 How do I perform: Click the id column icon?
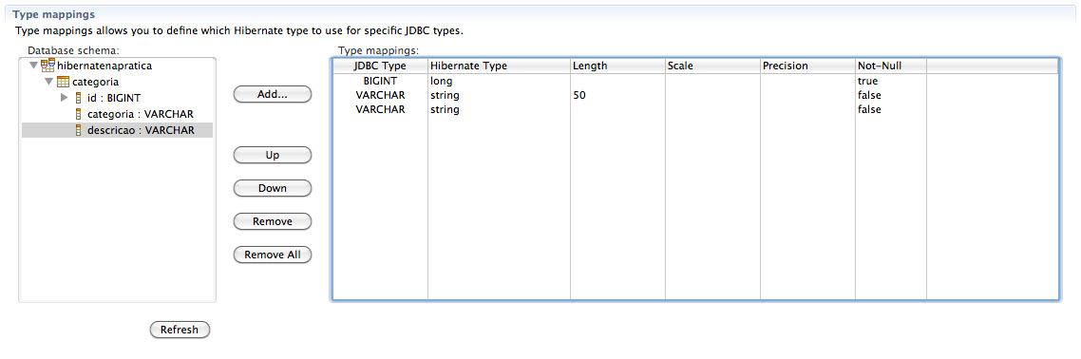coord(78,98)
